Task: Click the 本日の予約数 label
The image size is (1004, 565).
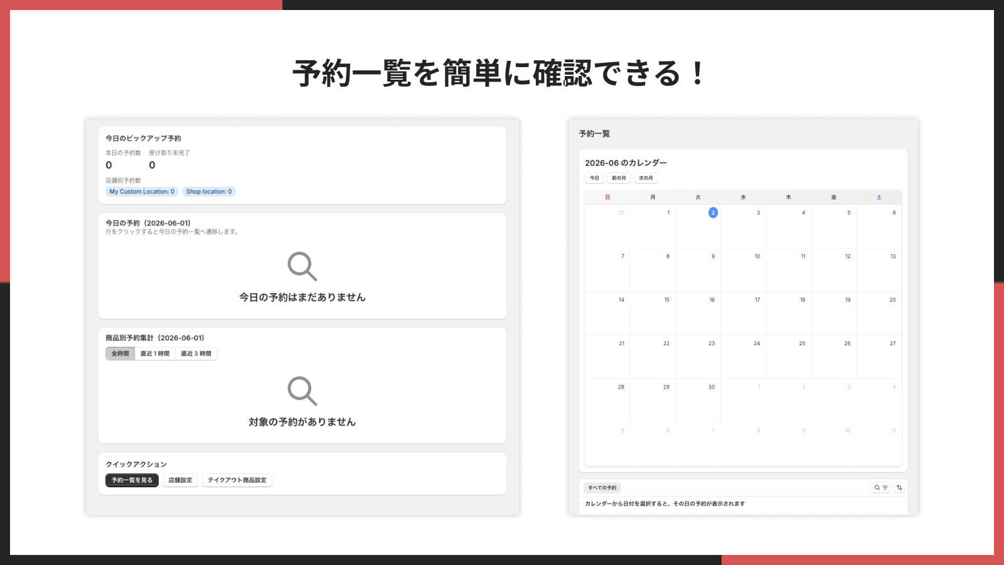Action: click(x=123, y=153)
